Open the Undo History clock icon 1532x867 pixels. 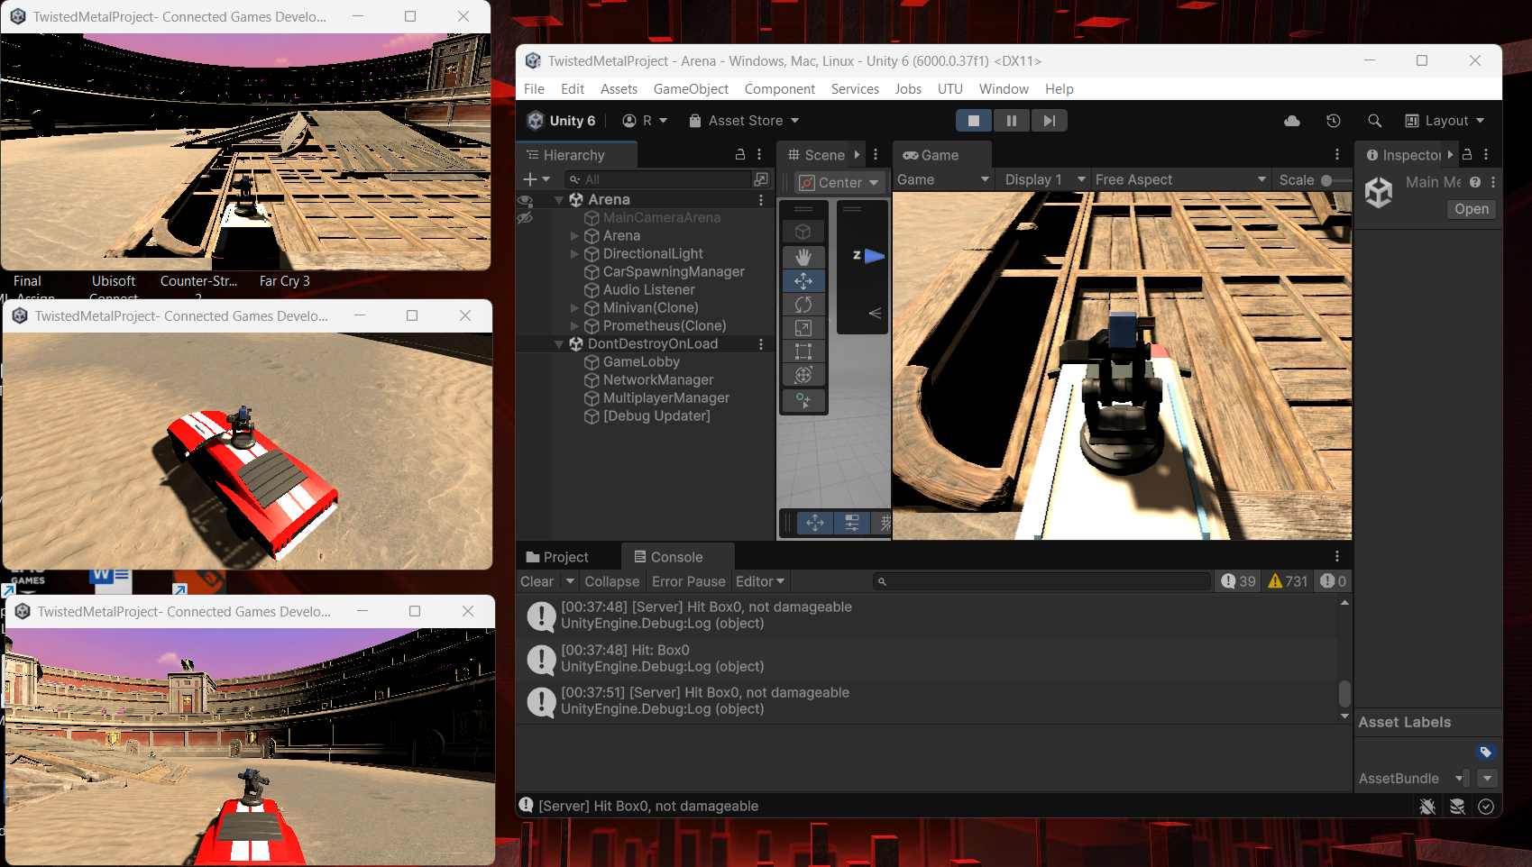(1334, 121)
